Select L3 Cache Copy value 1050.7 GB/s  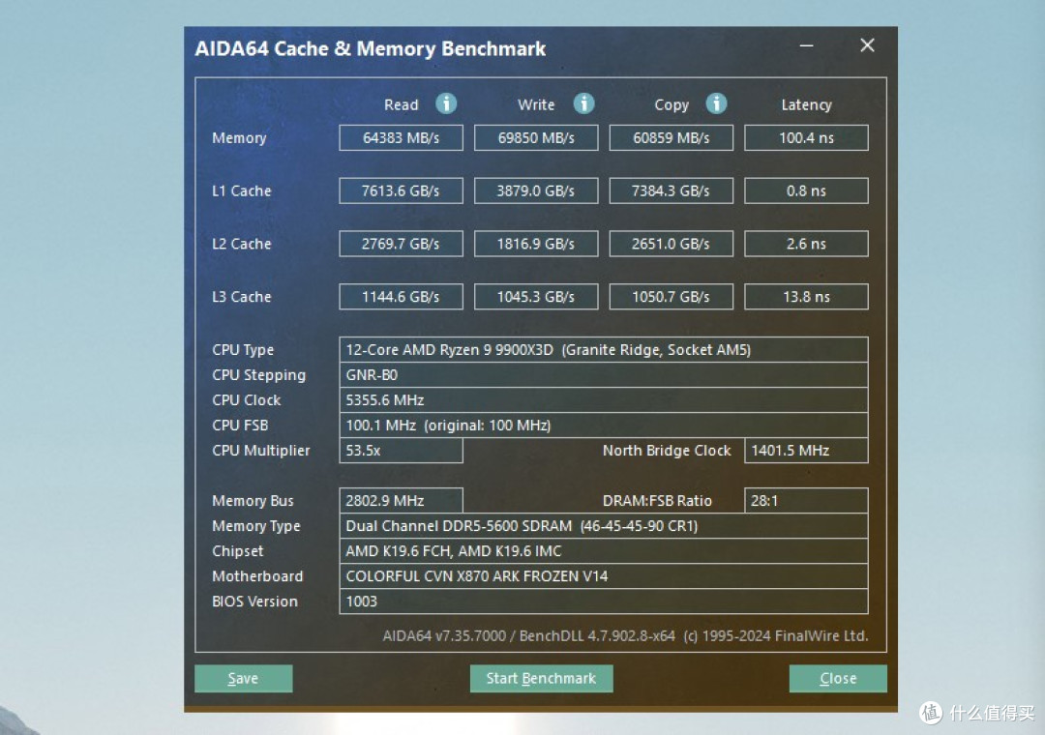672,297
